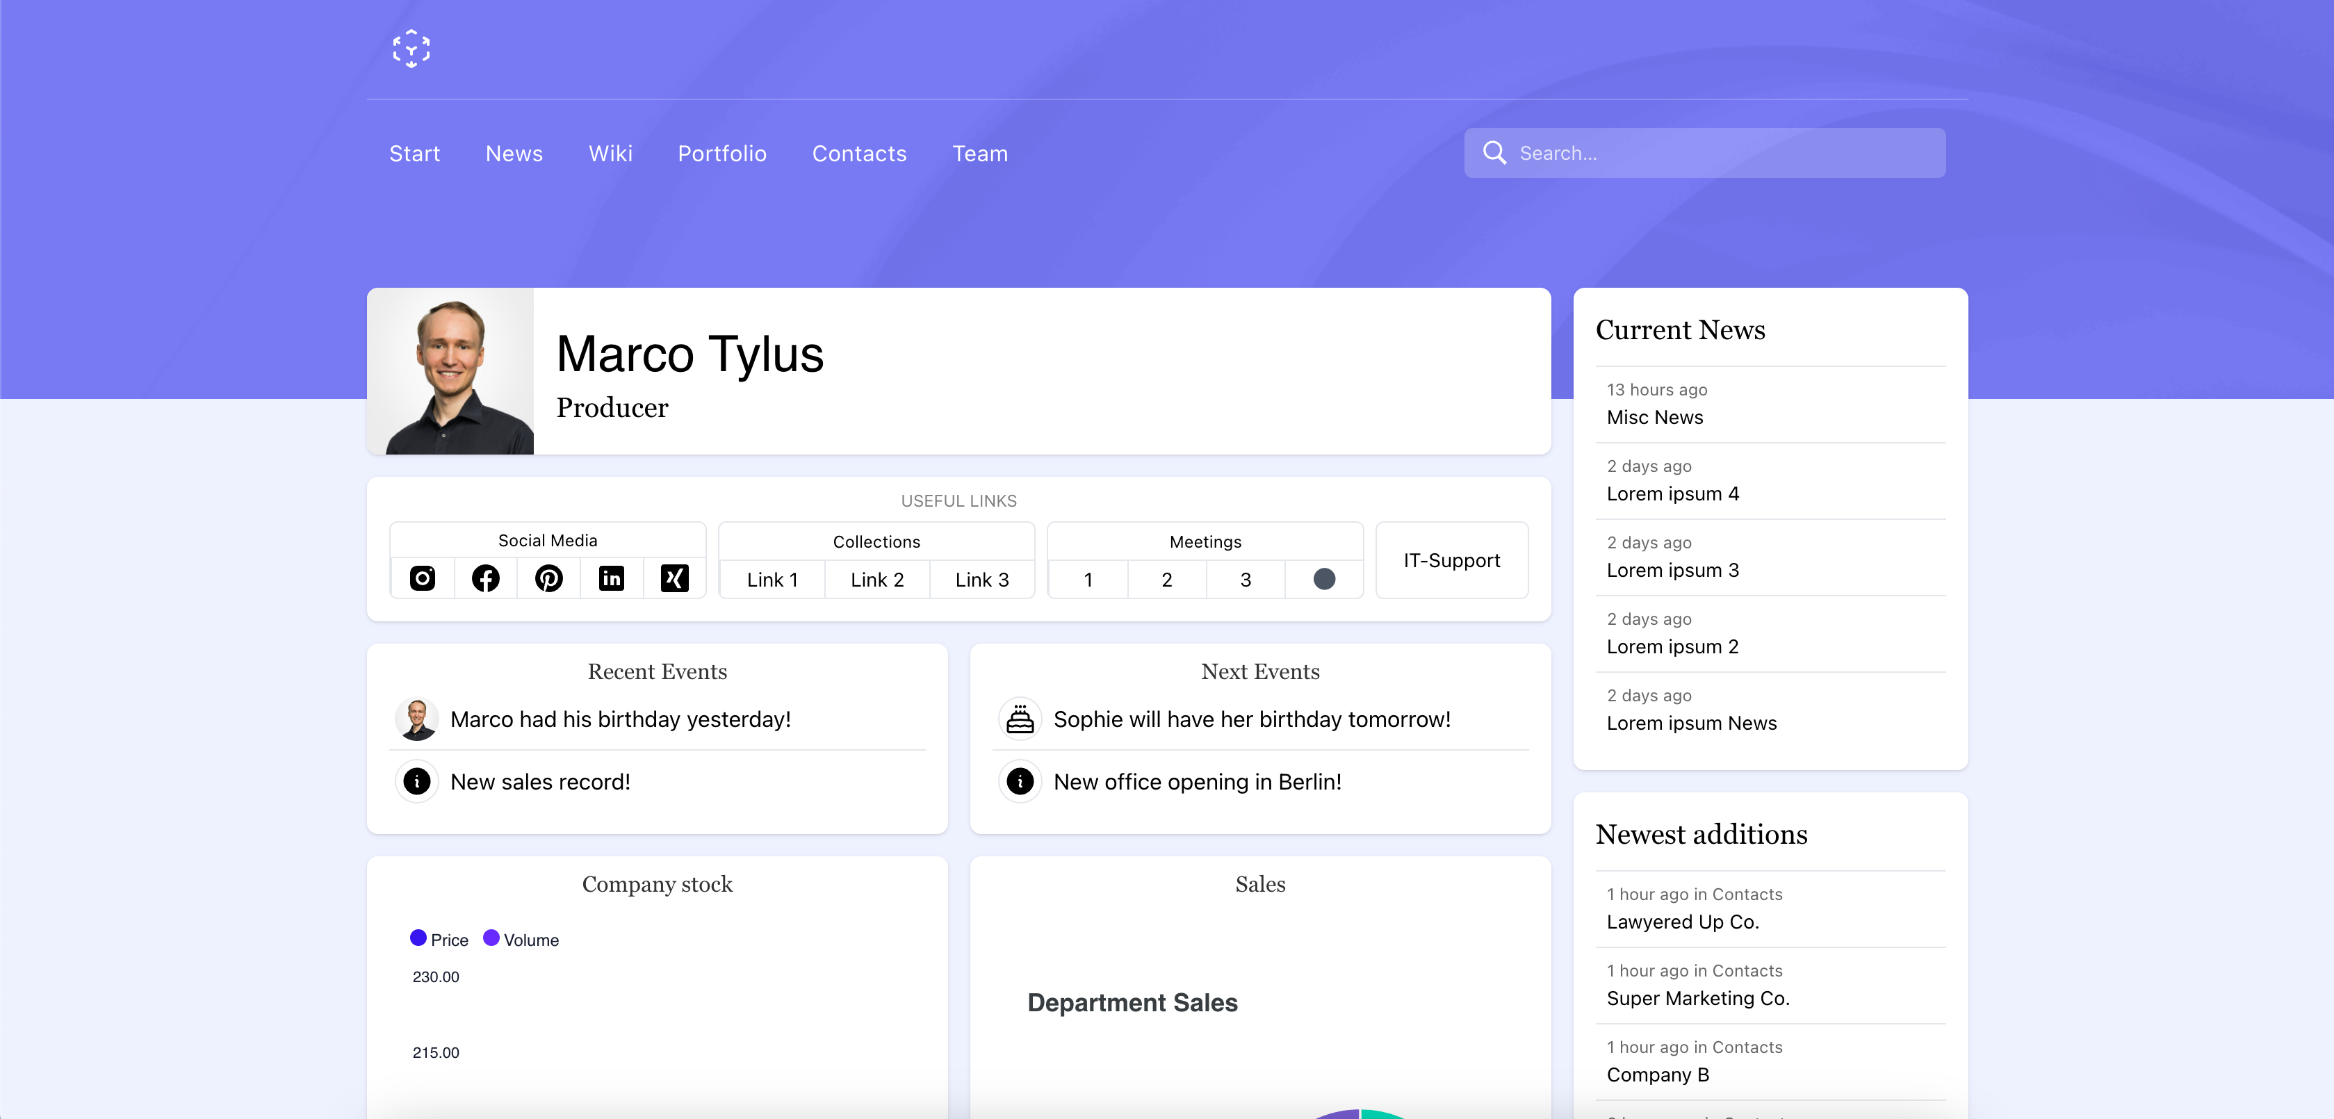Click the company logo in the header
Screen dimensions: 2334x1119
(411, 49)
